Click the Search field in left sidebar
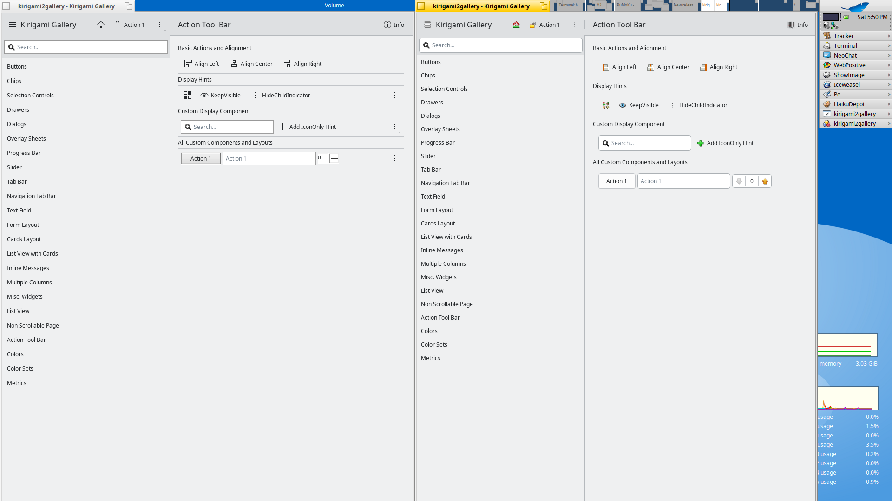Image resolution: width=892 pixels, height=501 pixels. pos(86,47)
